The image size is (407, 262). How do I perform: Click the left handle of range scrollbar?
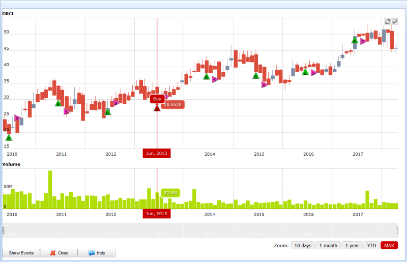(x=4, y=230)
